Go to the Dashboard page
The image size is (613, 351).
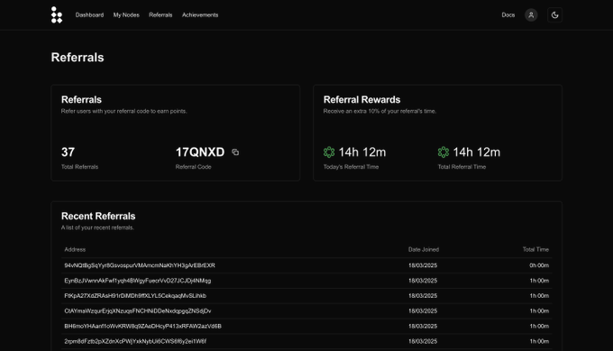pos(89,14)
